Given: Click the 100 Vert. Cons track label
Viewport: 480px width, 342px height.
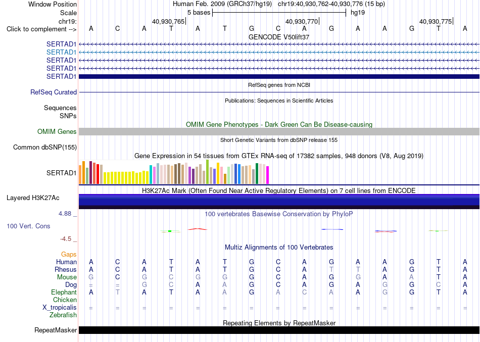Looking at the screenshot, I should tap(28, 226).
